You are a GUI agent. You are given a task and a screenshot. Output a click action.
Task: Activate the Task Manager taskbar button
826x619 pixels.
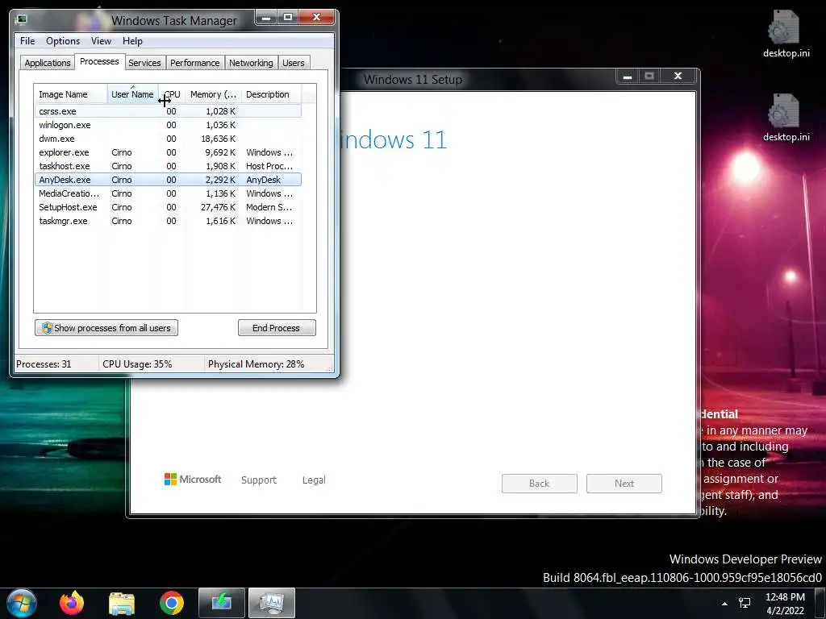272,603
